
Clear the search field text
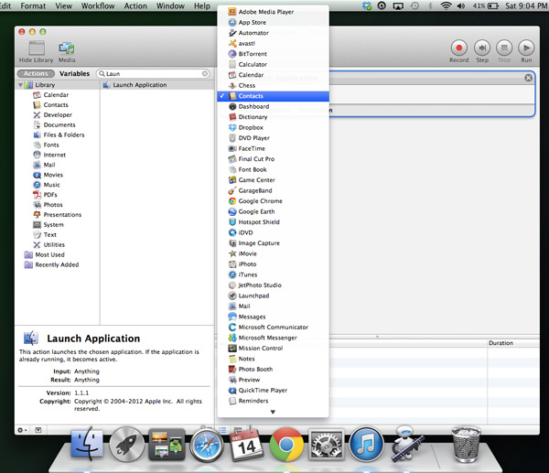(205, 73)
